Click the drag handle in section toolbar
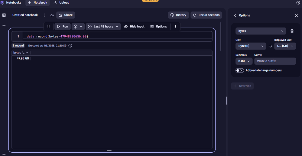 tap(48, 27)
